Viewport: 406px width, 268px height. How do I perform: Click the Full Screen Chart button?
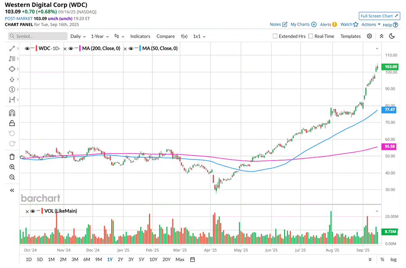[379, 16]
